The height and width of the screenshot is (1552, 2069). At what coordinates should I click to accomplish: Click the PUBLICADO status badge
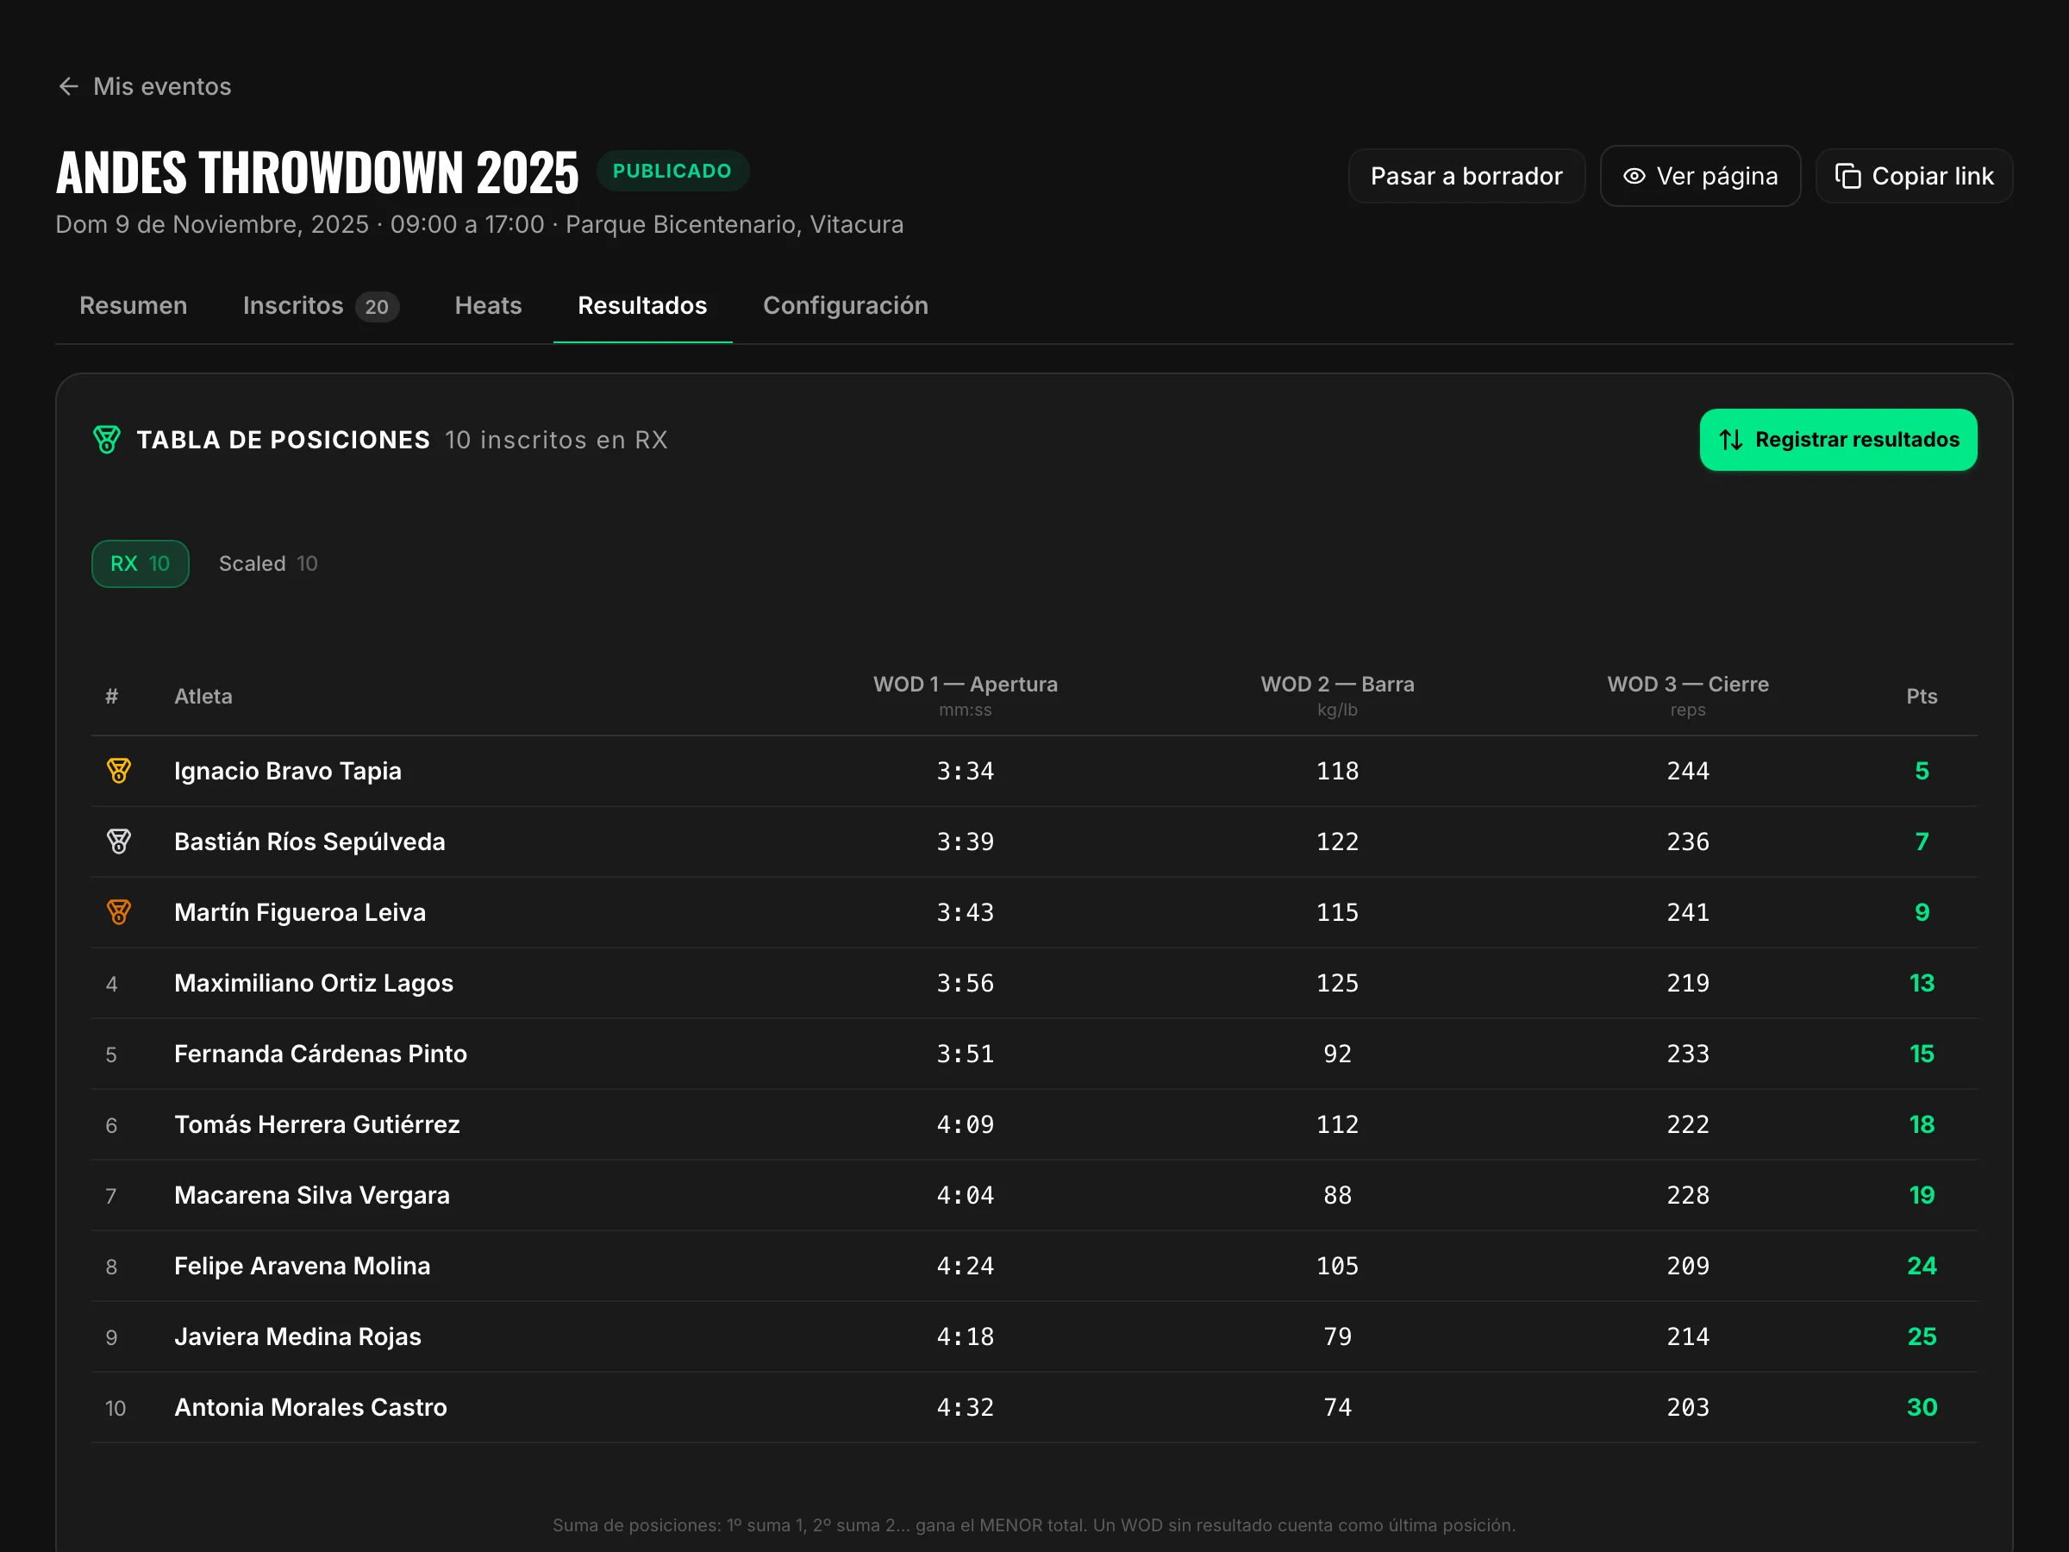click(x=672, y=172)
